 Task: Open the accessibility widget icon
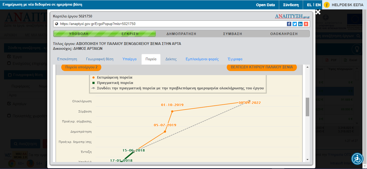coord(357,159)
